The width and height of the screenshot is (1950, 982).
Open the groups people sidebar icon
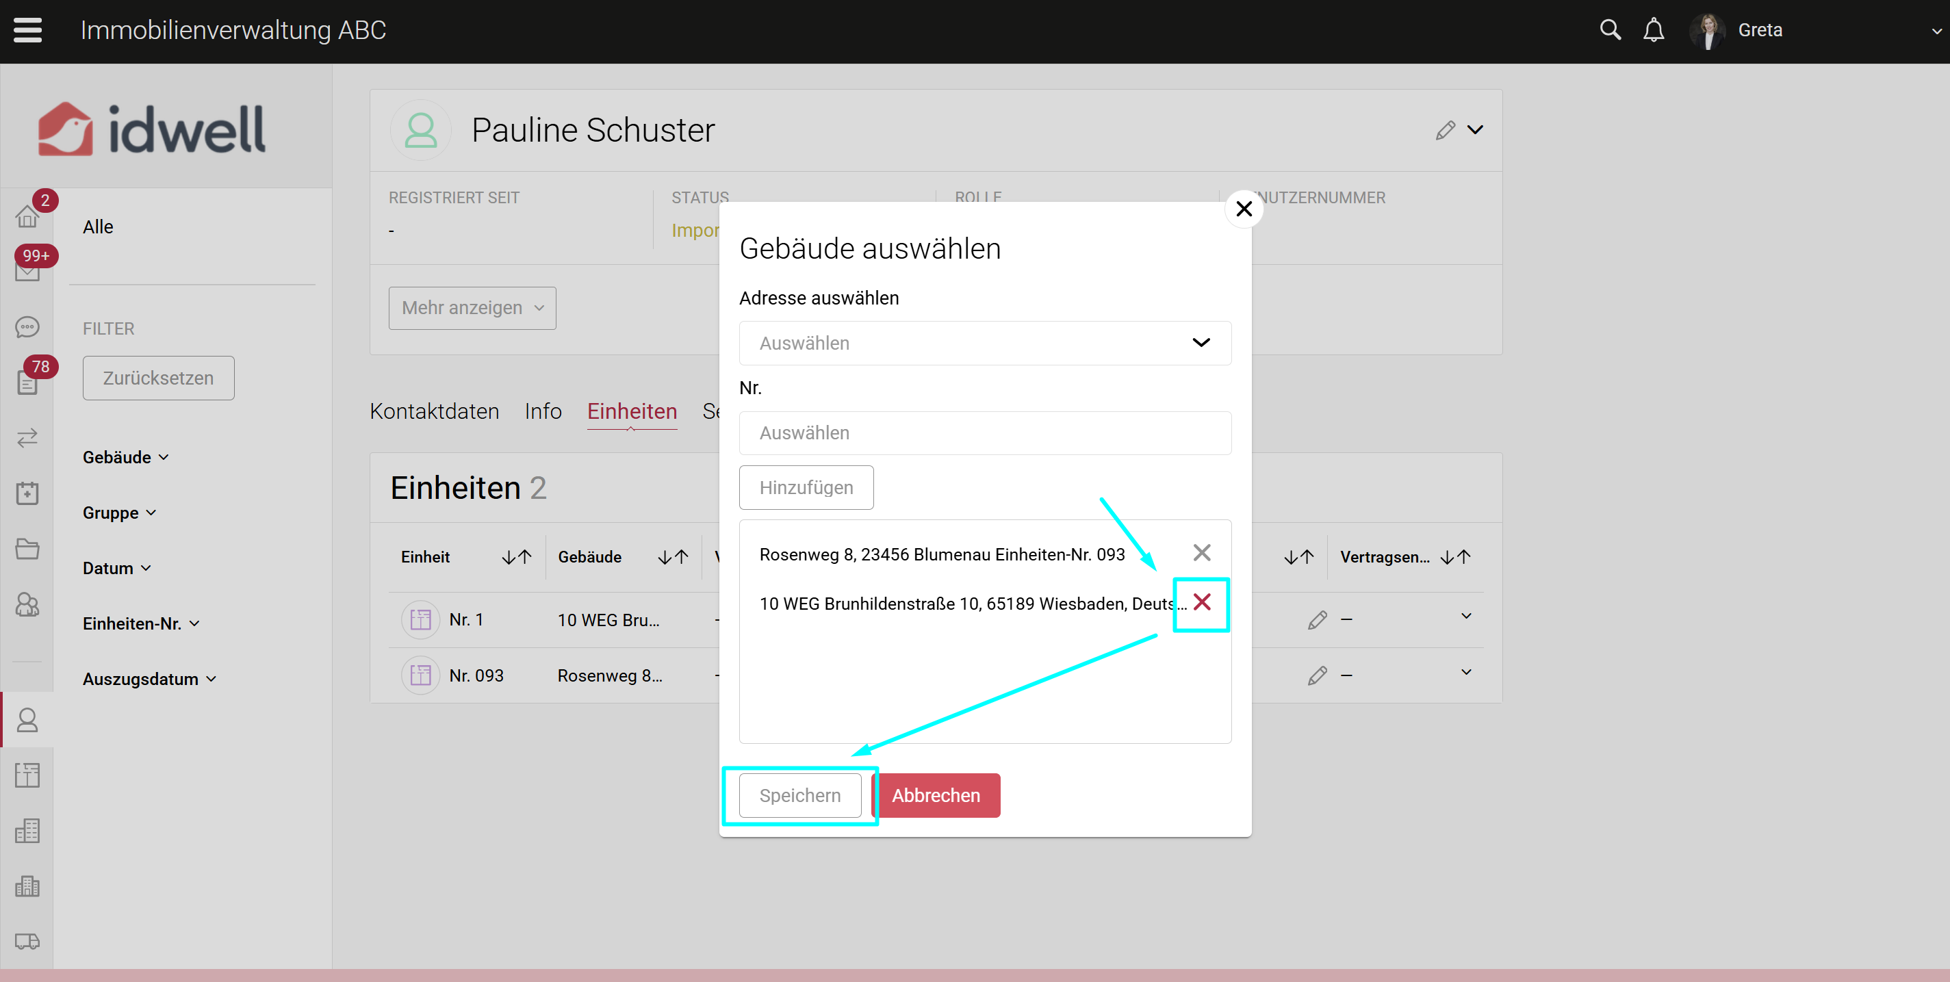pyautogui.click(x=27, y=604)
